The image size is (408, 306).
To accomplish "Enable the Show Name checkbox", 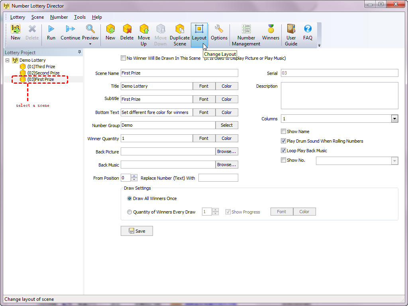I will point(283,131).
